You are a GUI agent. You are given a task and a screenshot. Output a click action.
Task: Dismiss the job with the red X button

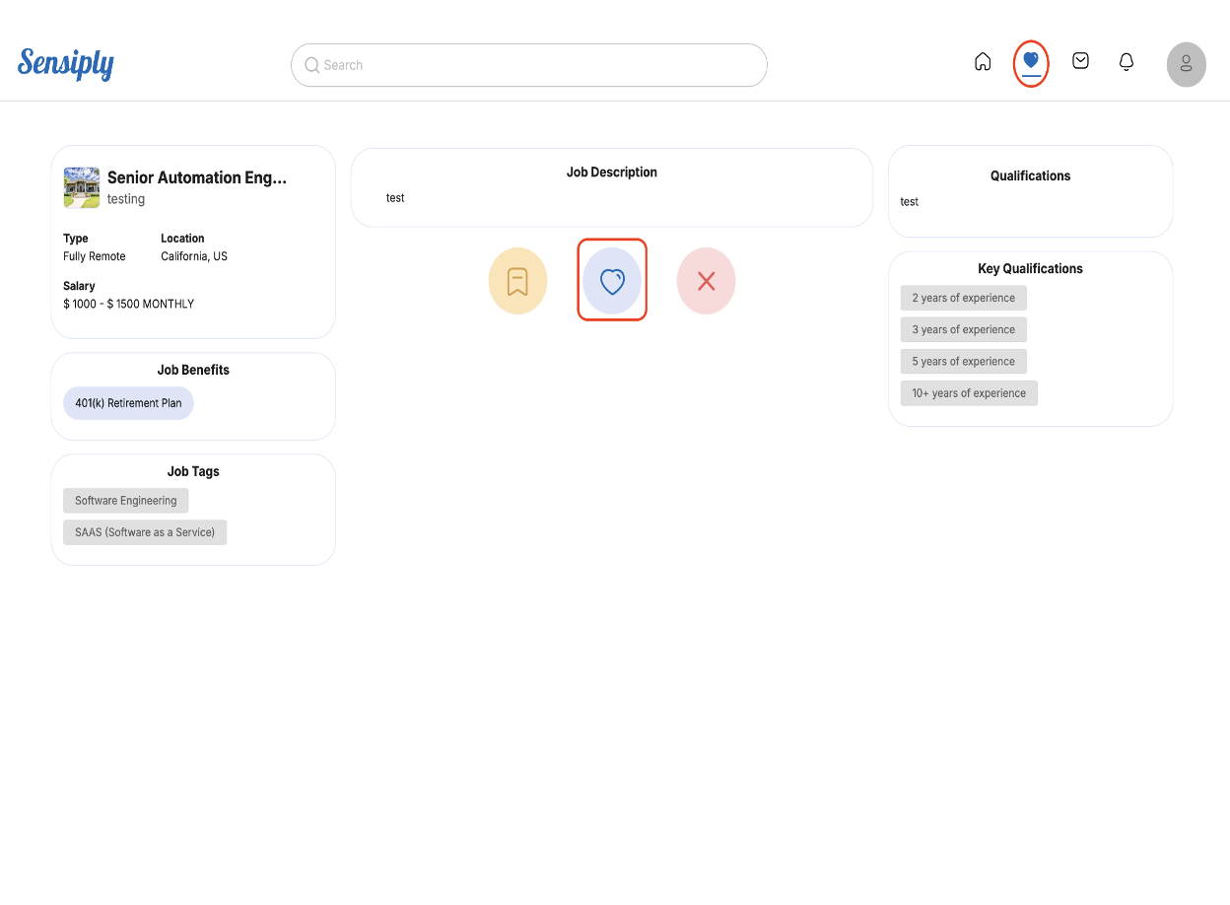706,281
